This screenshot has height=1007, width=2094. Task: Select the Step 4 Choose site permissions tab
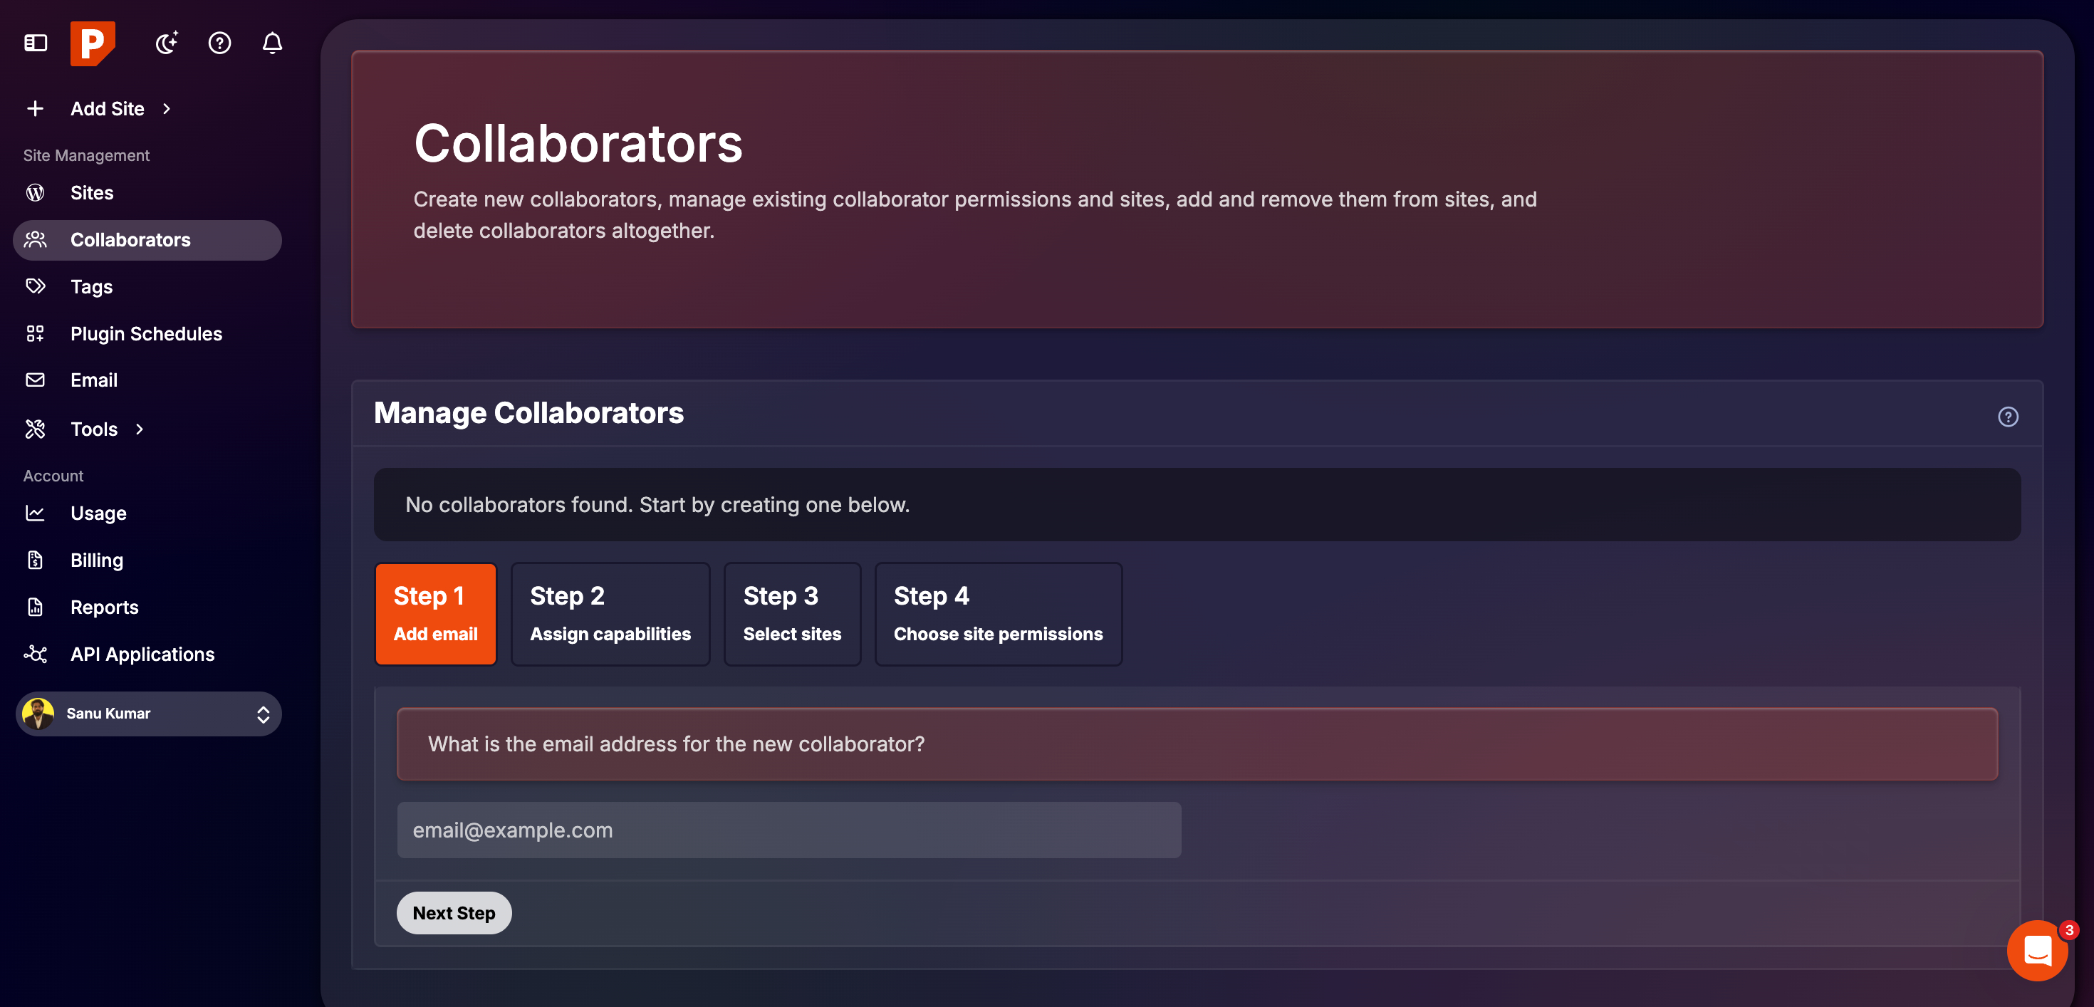(x=999, y=614)
